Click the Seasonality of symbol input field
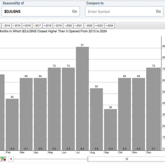The height and width of the screenshot is (165, 165). 41,11
